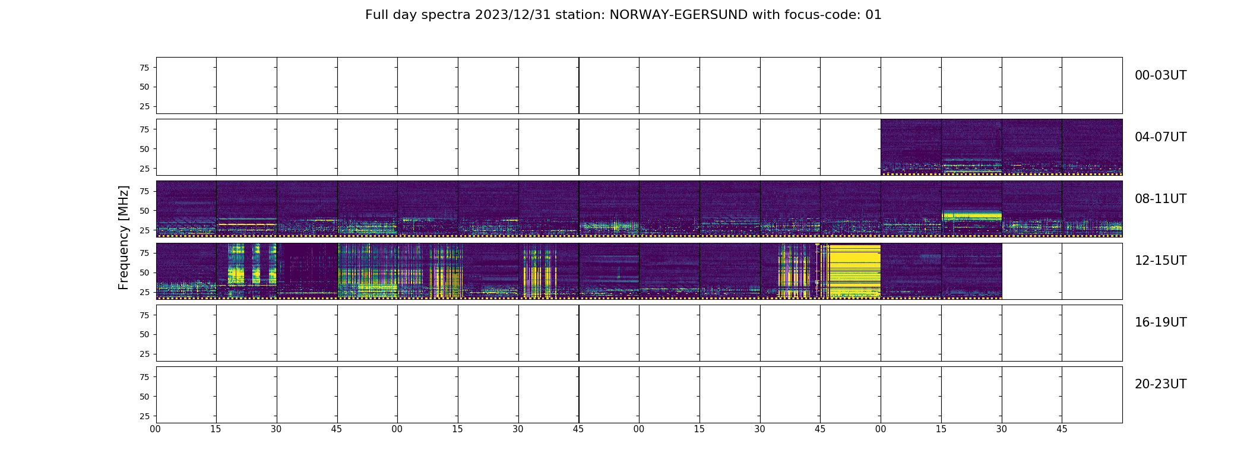Select the "00-03UT" row label
1247x475 pixels.
coord(1160,75)
